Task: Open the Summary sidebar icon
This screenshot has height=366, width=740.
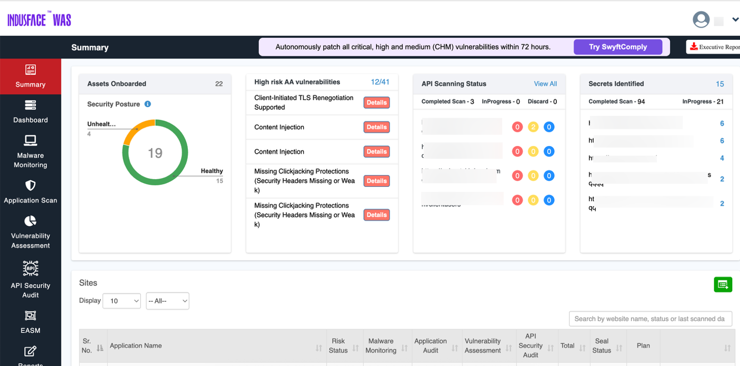Action: pyautogui.click(x=31, y=69)
